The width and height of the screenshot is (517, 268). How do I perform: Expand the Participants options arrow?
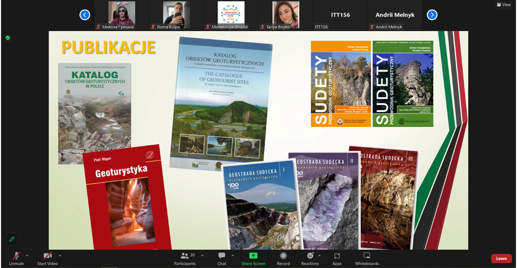coord(203,255)
